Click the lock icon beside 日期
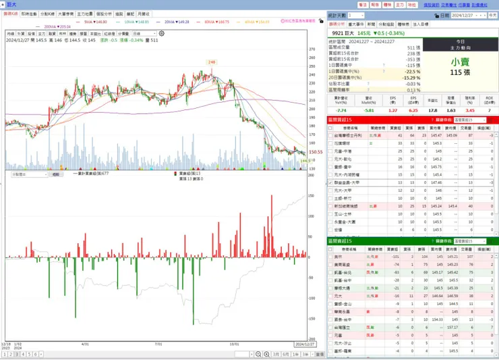 437,16
